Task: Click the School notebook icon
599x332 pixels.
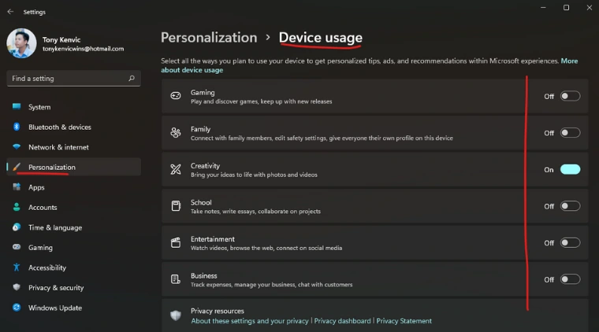Action: [176, 206]
